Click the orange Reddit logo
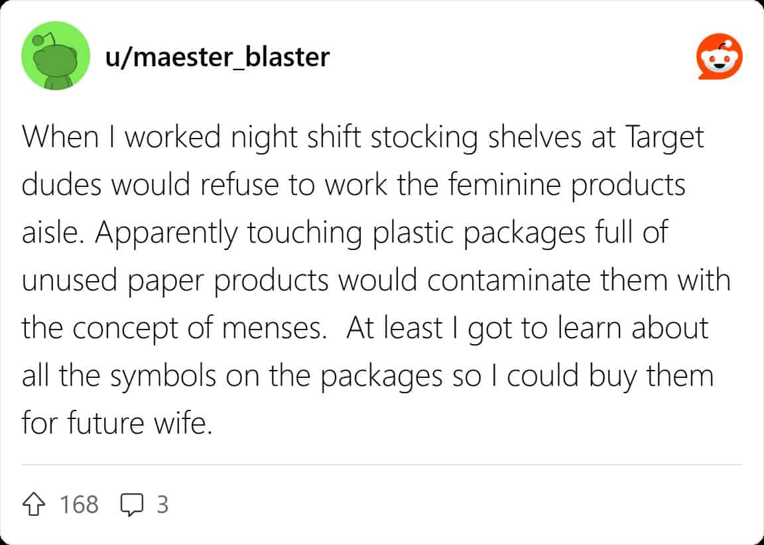Screen dimensions: 764x545 pyautogui.click(x=720, y=57)
